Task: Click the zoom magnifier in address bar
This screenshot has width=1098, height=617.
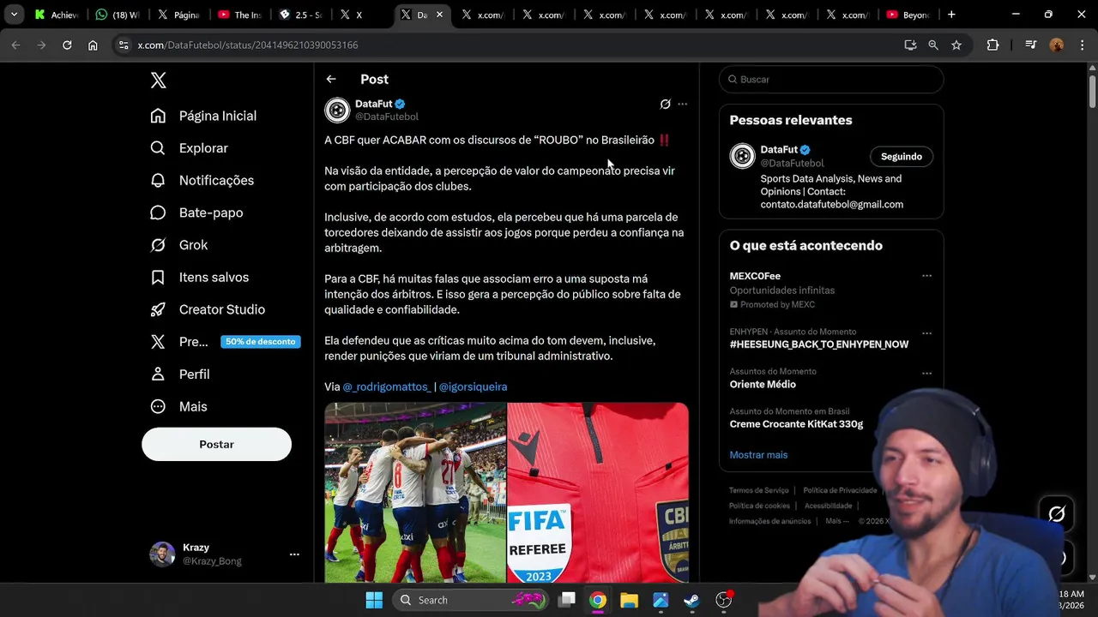Action: point(933,45)
